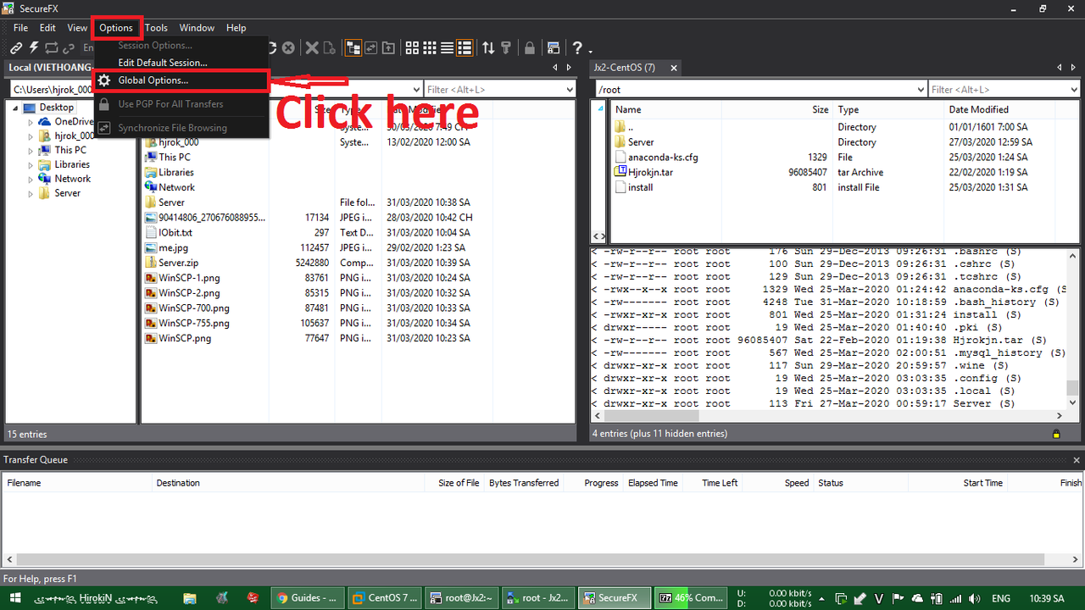Toggle the folder tree view pane

click(x=353, y=47)
